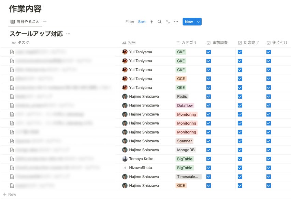Open the search magnifier icon

click(x=159, y=22)
